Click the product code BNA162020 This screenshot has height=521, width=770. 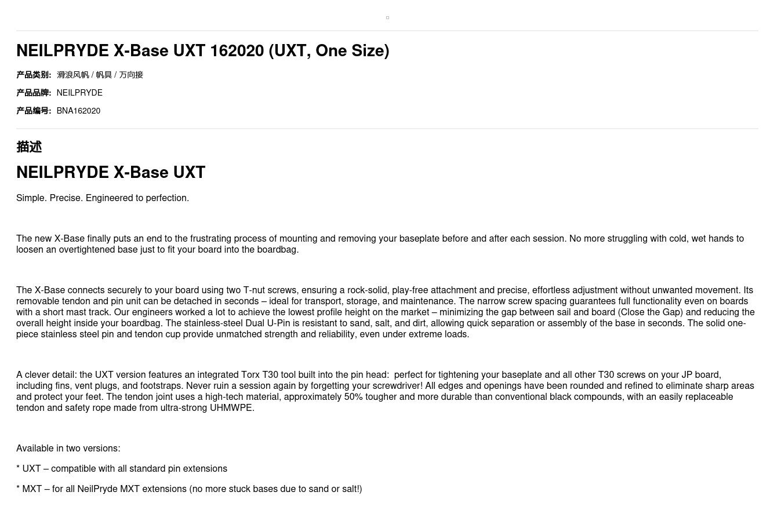[78, 111]
